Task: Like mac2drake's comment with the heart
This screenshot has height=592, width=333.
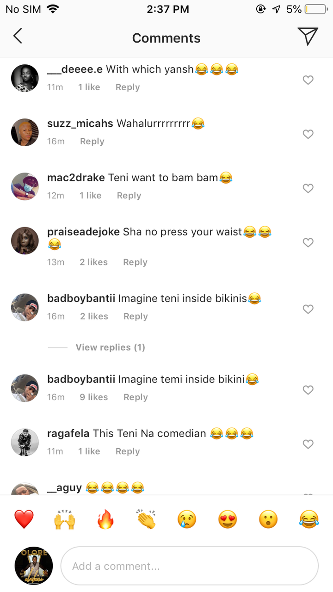Action: 308,188
